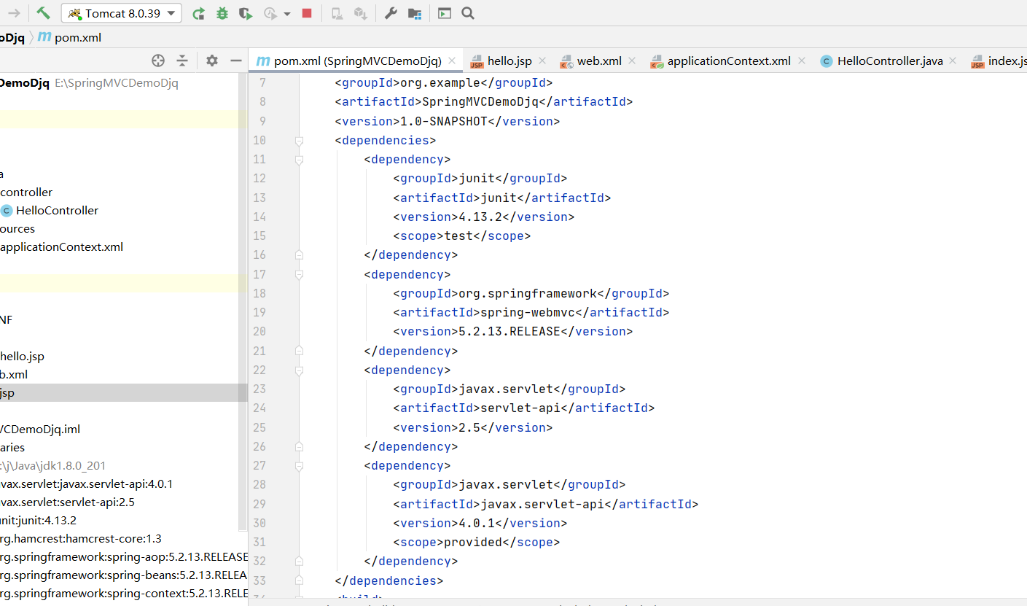Close the pom.xml editor tab
Viewport: 1027px width, 606px height.
(x=452, y=61)
